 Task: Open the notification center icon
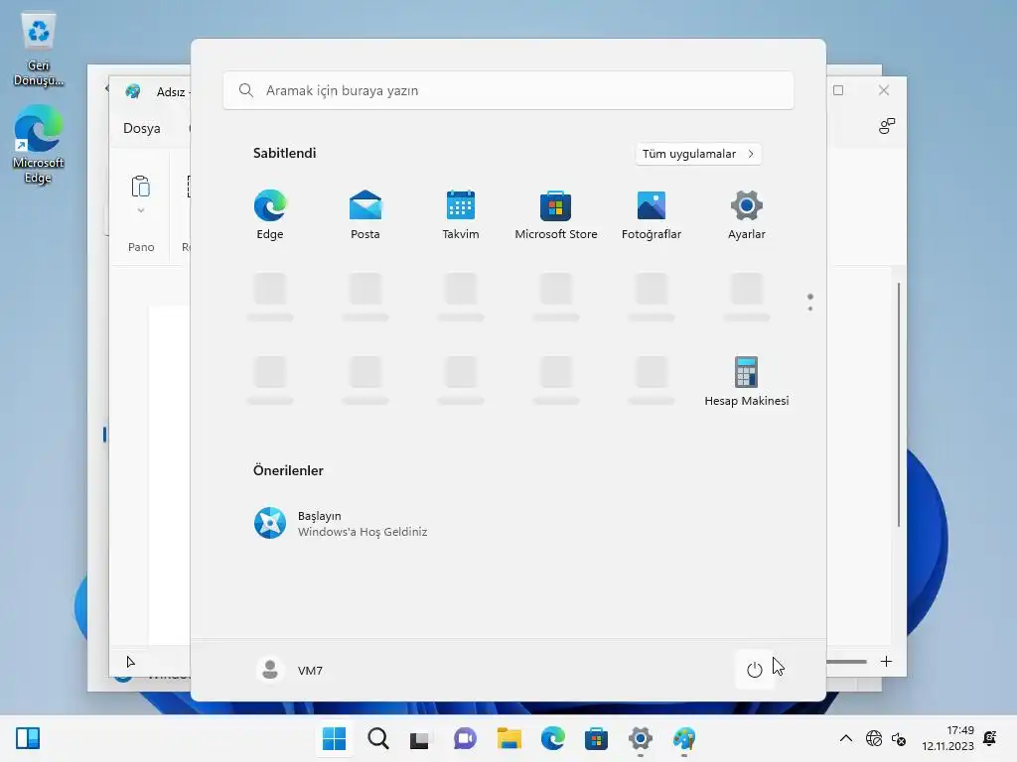coord(990,738)
